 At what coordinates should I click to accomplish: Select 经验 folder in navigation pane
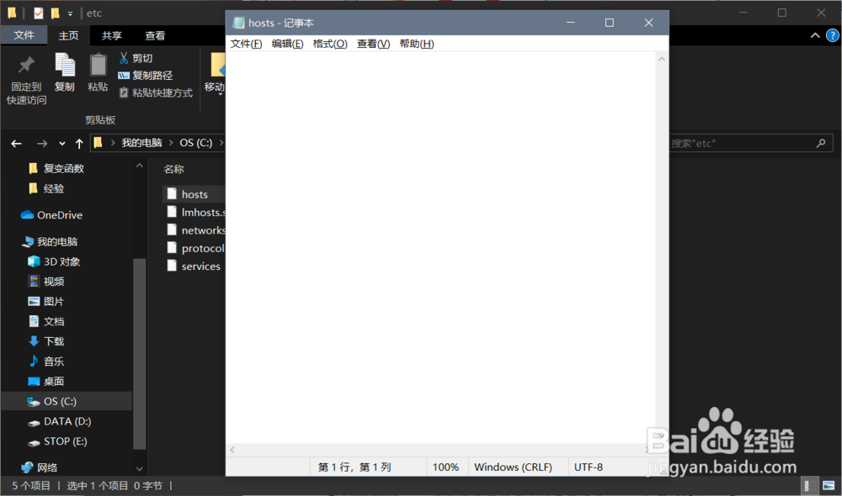coord(53,188)
